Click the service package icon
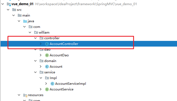The width and height of the screenshot is (177, 101). click(42, 72)
